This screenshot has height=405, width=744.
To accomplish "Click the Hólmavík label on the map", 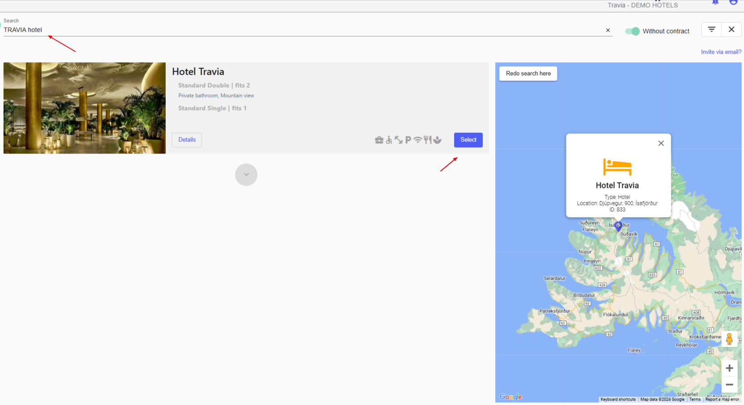I will 724,293.
